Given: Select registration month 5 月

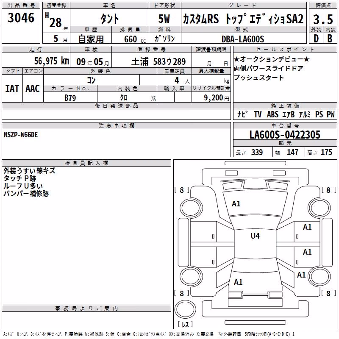Looking at the screenshot, I should tap(60, 39).
